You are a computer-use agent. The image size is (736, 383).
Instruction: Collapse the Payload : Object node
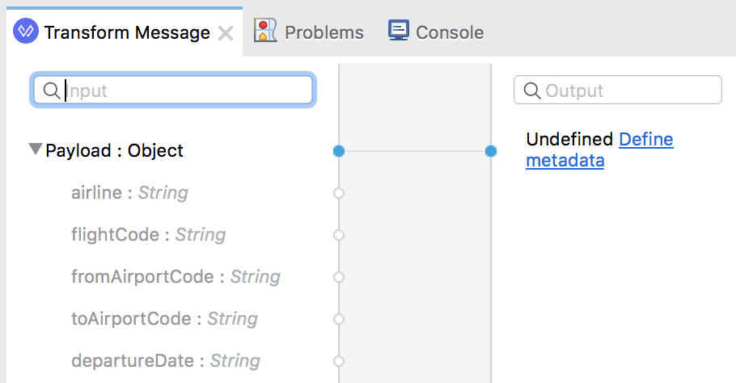pos(36,149)
